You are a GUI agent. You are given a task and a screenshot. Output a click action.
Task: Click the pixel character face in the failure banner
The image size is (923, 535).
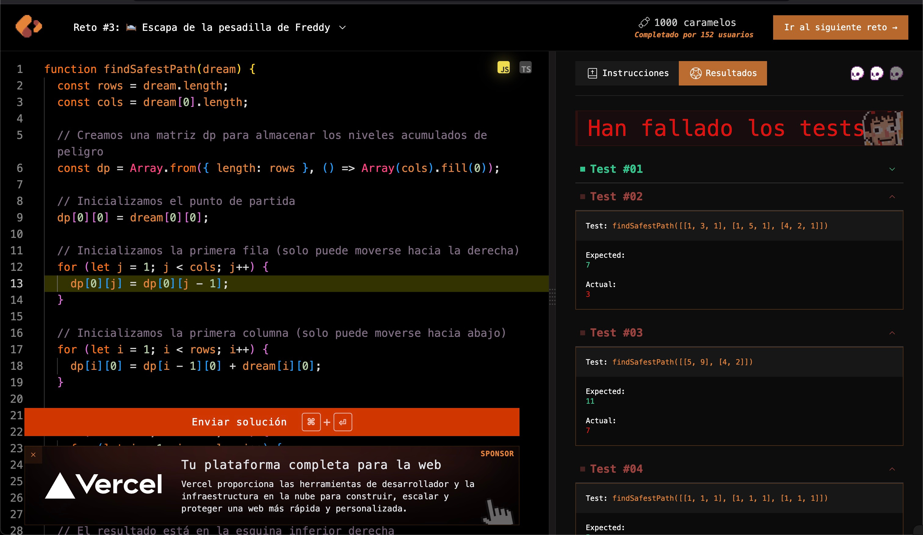pos(883,129)
